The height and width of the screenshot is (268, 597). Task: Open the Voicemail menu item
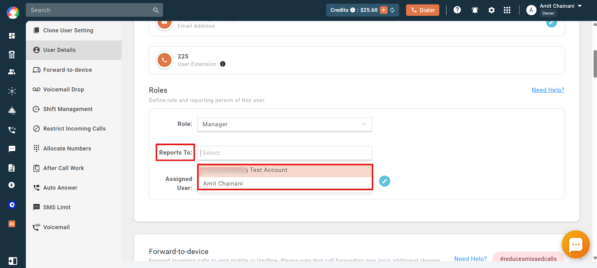(74, 227)
